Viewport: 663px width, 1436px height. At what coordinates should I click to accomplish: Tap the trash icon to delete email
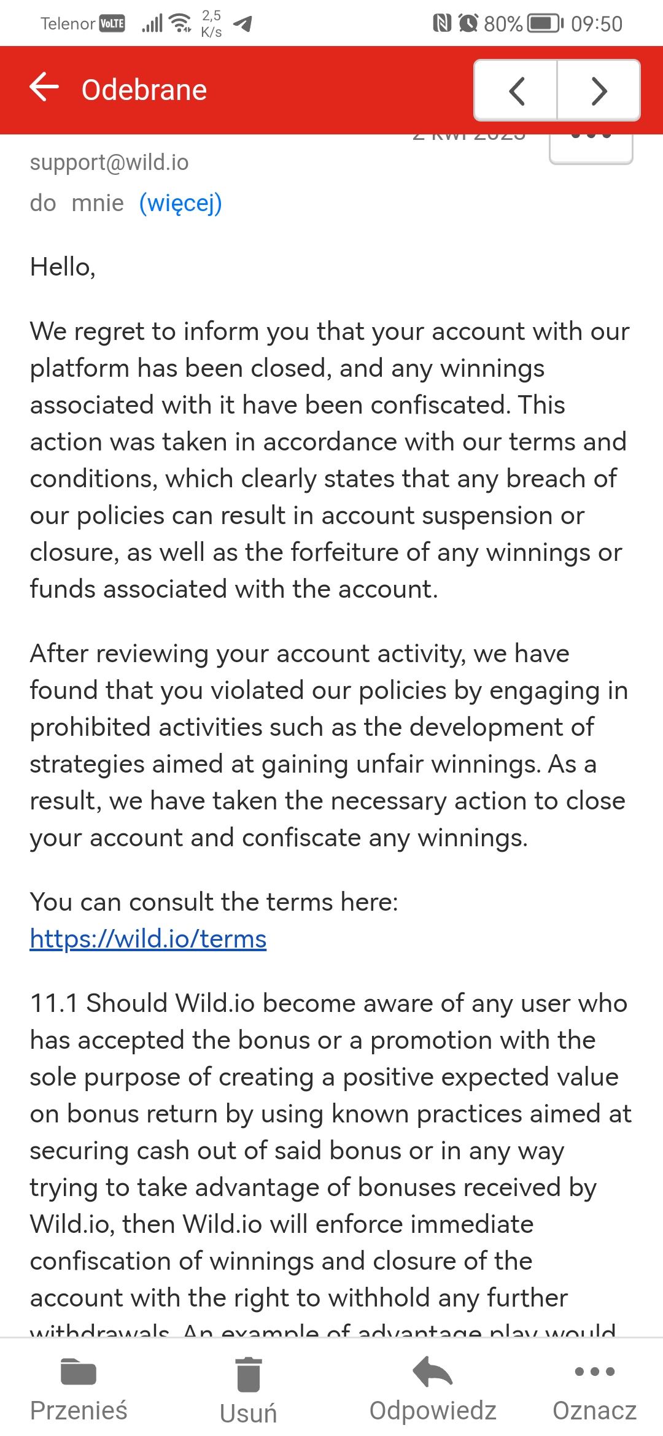click(249, 1374)
